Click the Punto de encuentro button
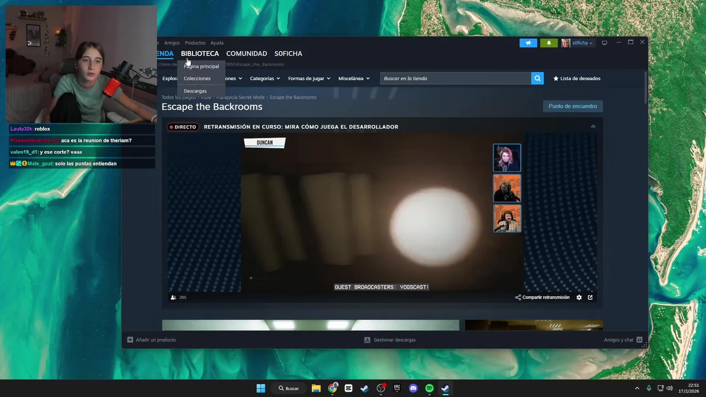Screen dimensions: 706x397 [x=573, y=106]
